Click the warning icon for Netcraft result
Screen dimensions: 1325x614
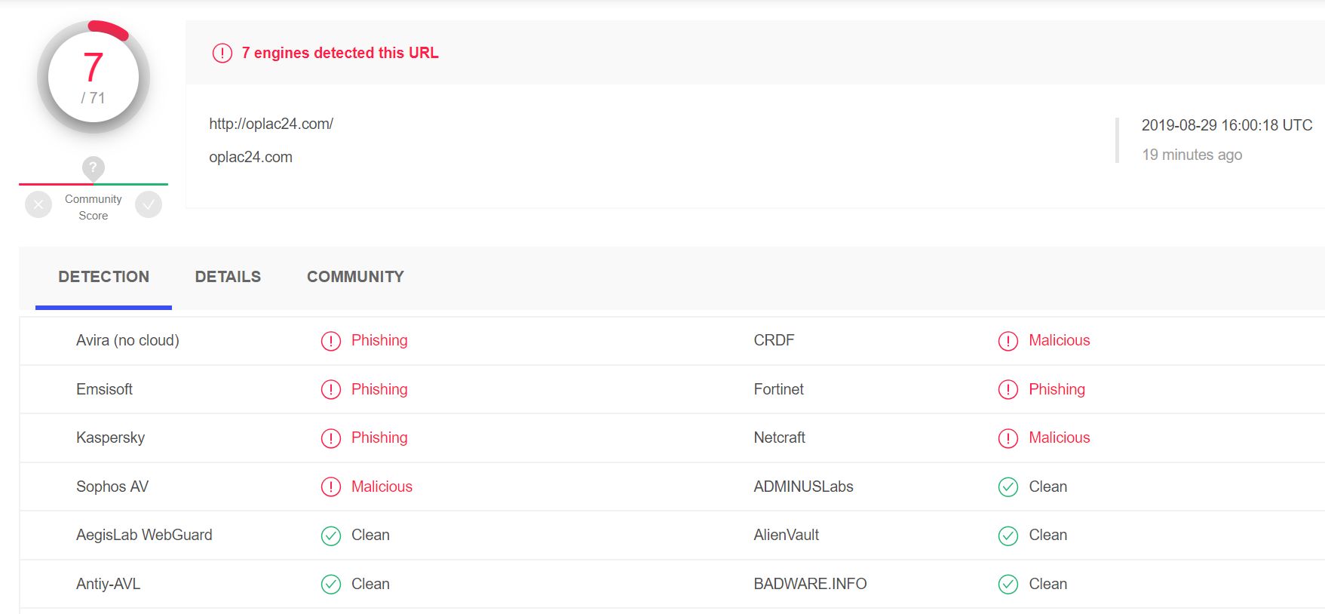pos(1008,438)
